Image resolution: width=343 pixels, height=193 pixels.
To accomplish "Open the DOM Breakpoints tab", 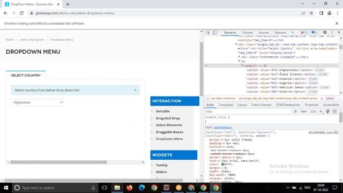I will tap(288, 105).
